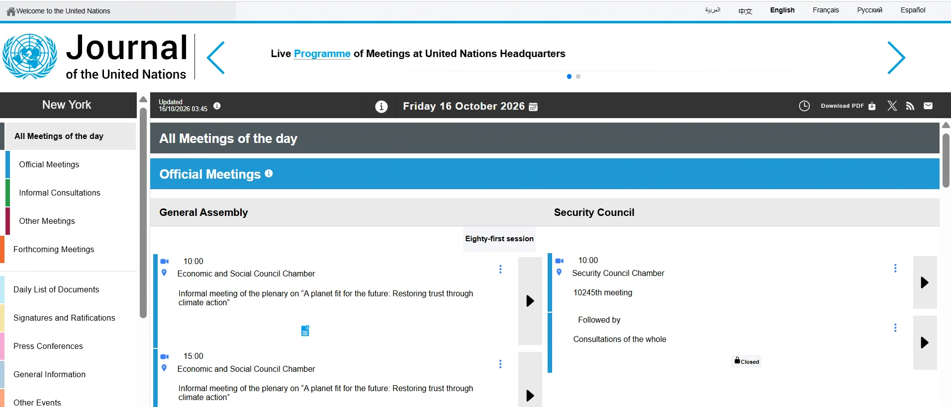Click the clock icon in the toolbar
The height and width of the screenshot is (407, 951).
(x=804, y=106)
